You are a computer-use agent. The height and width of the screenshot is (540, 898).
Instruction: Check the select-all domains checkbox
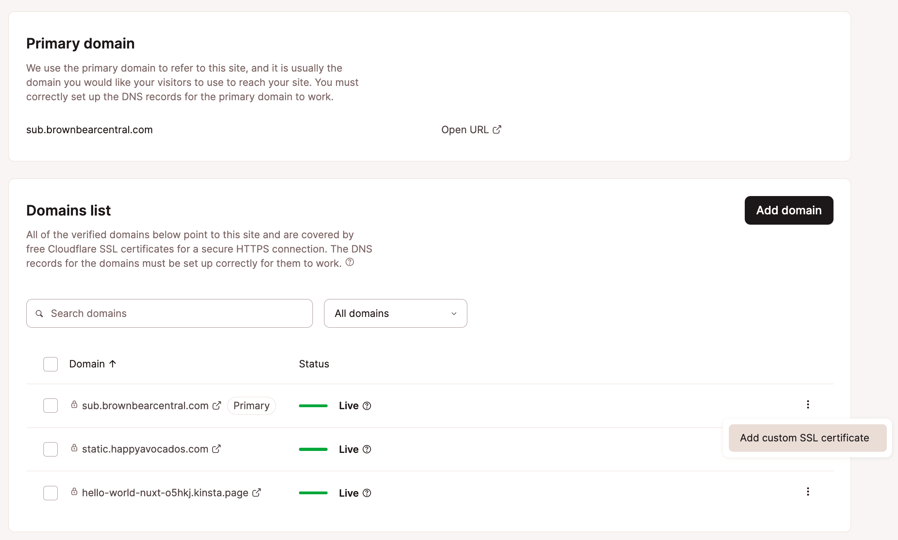(x=50, y=363)
